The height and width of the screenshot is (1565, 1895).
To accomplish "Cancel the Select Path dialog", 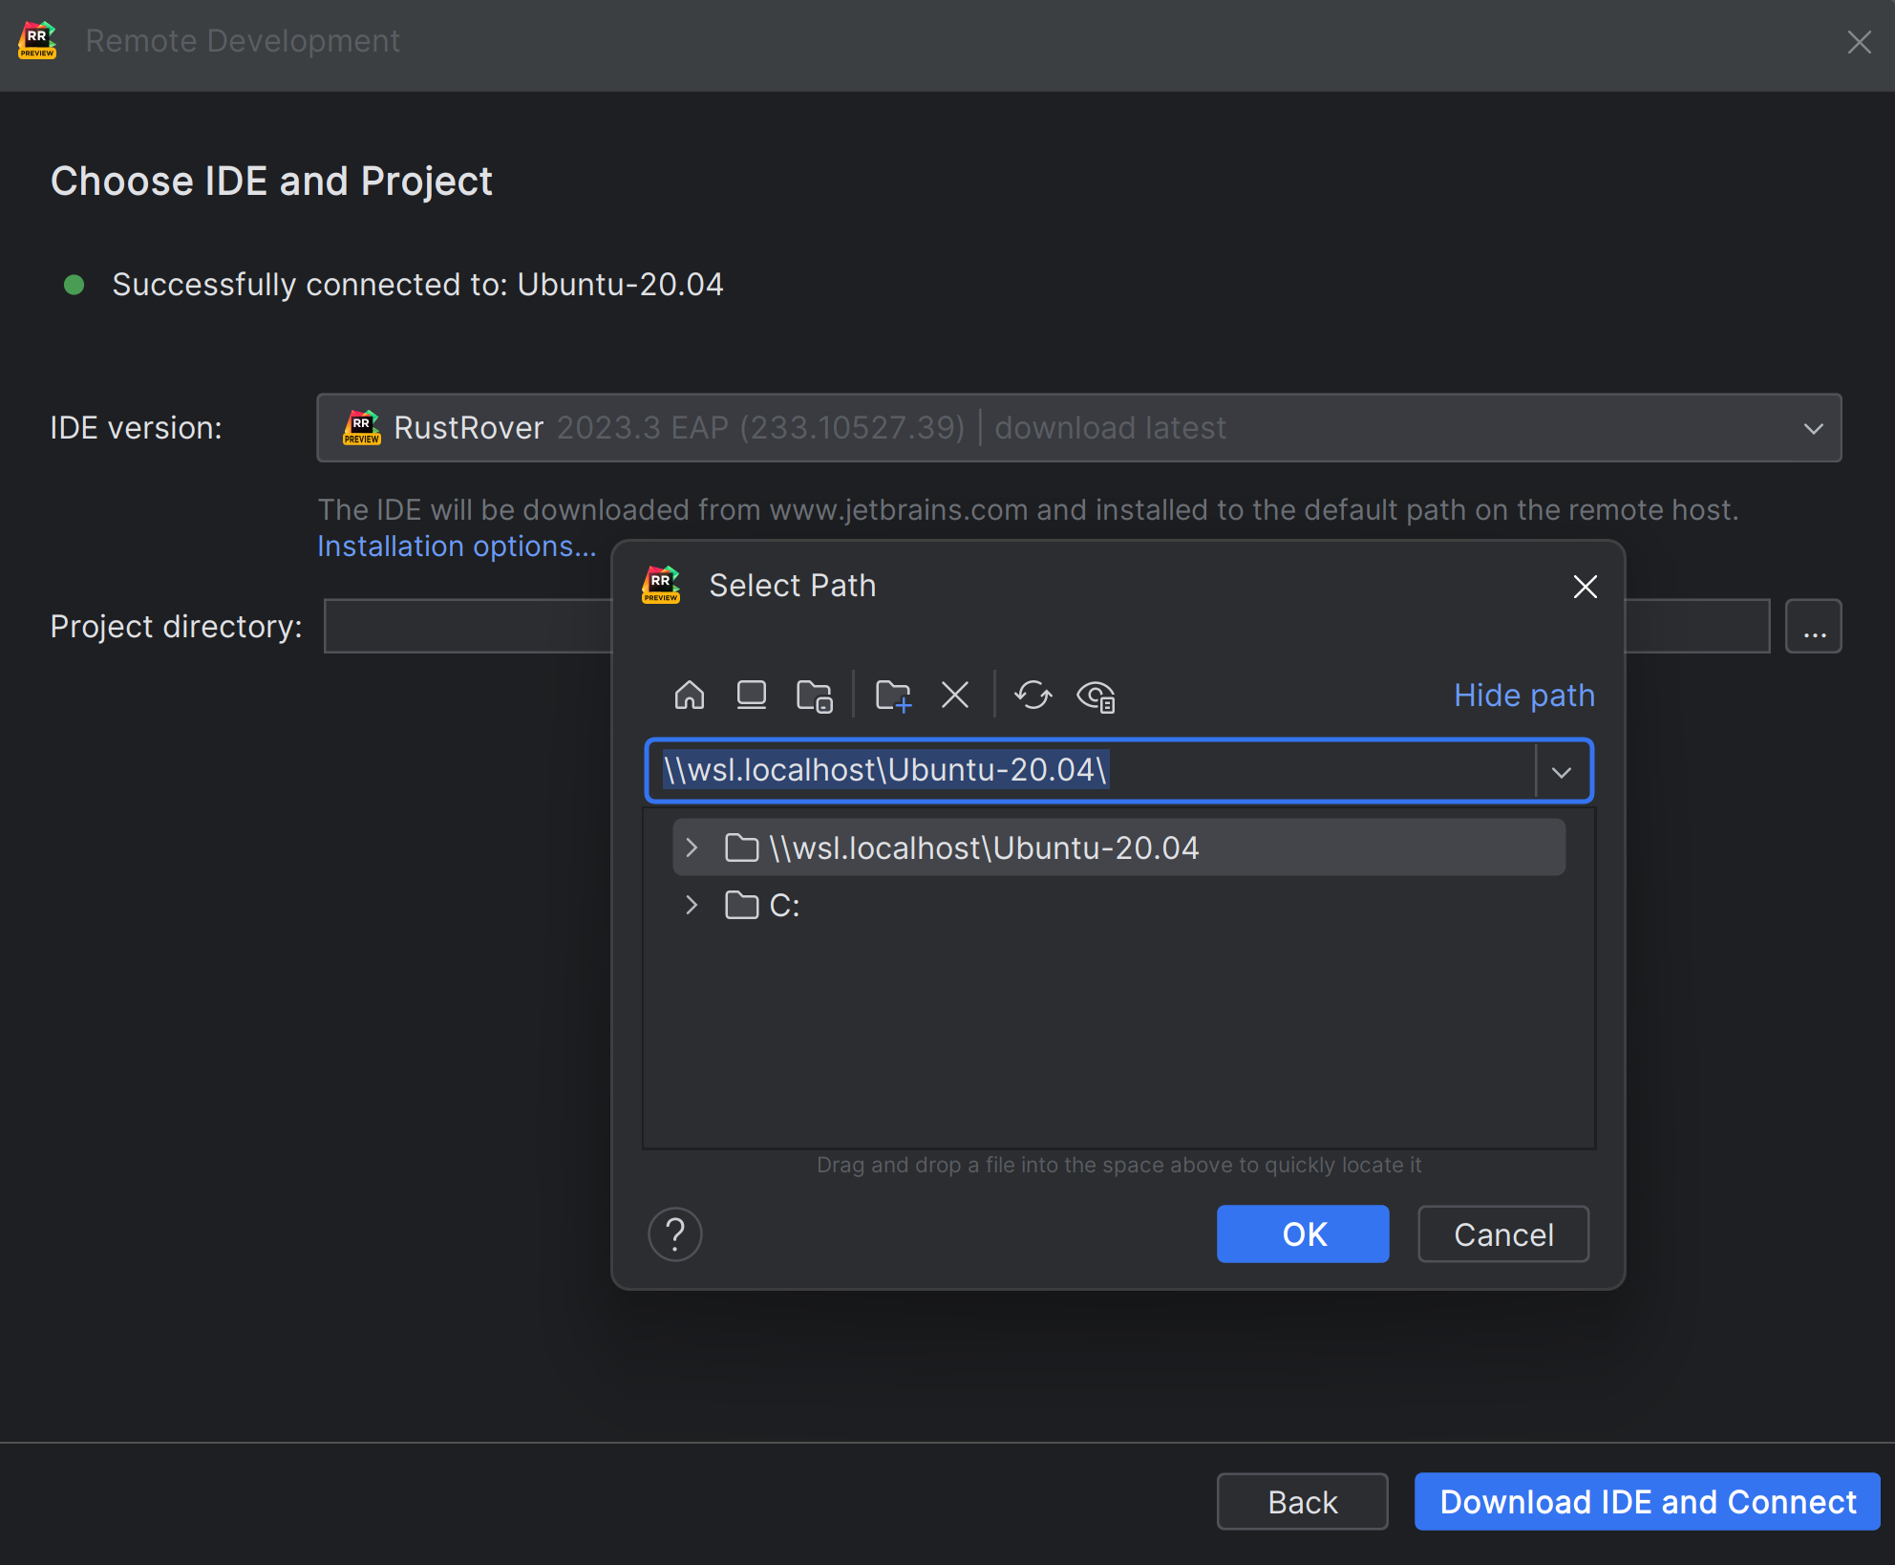I will tap(1502, 1234).
